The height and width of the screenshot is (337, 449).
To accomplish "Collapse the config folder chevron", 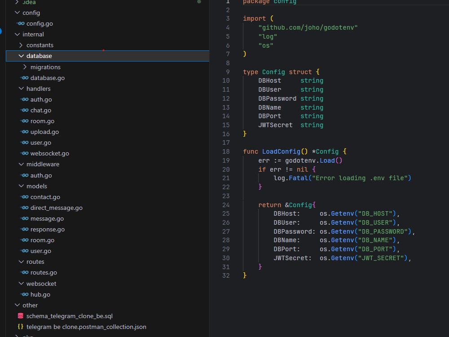I will point(17,13).
